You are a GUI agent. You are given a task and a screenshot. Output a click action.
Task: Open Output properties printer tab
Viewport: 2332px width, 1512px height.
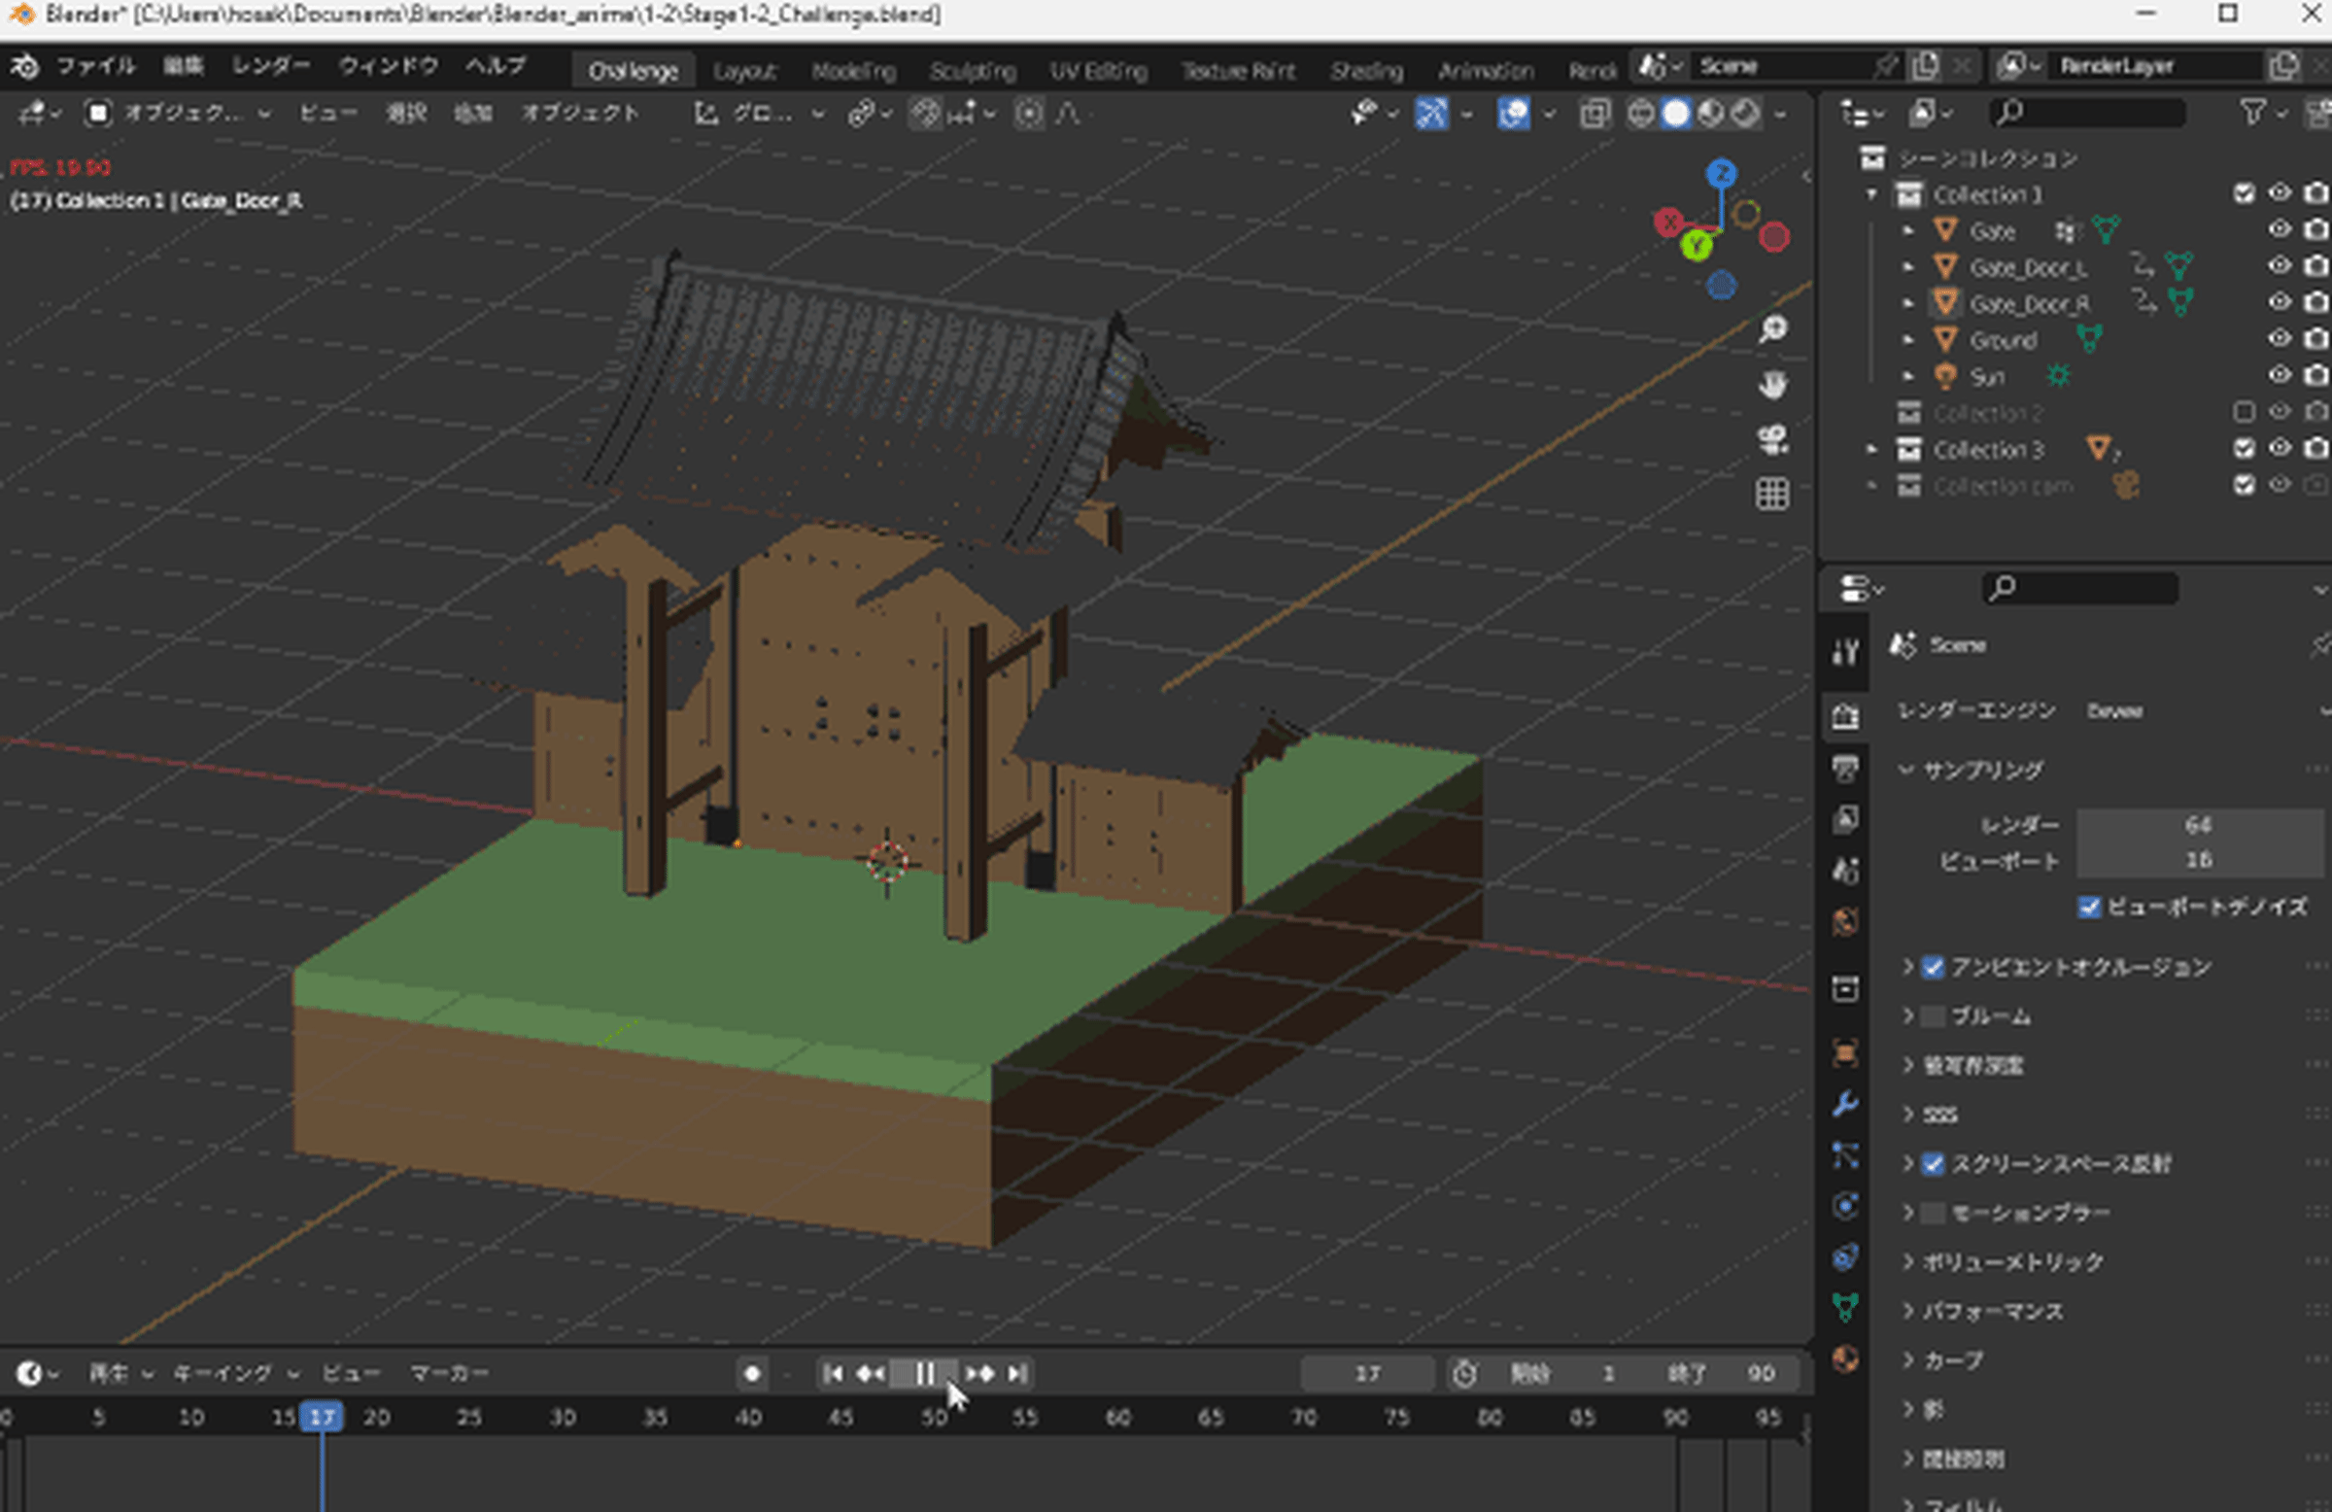tap(1845, 768)
